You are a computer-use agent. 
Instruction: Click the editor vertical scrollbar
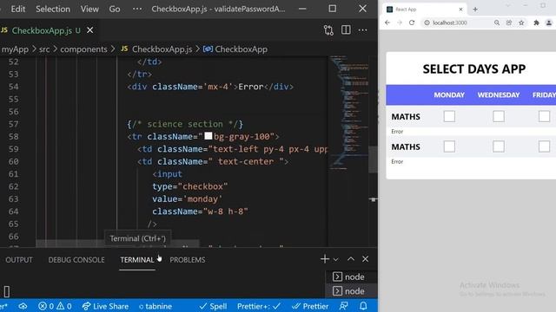[x=373, y=159]
